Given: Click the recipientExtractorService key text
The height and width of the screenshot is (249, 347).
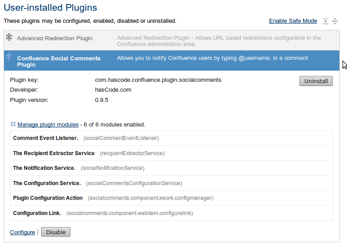Looking at the screenshot, I should point(132,153).
